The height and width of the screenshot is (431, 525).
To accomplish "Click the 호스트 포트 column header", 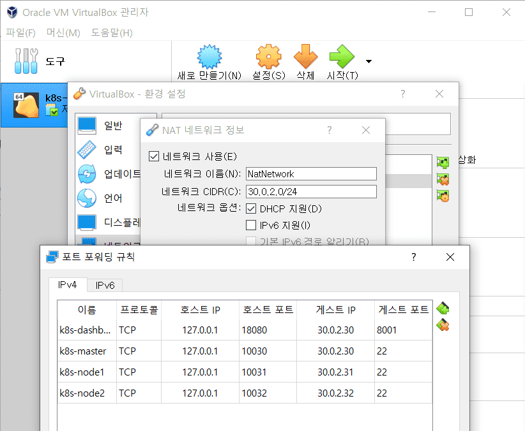I will 268,310.
